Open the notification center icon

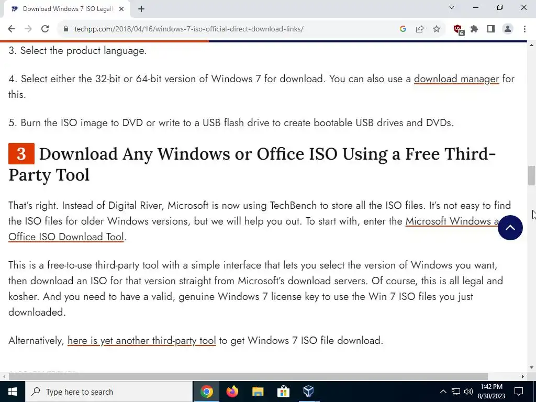point(519,392)
